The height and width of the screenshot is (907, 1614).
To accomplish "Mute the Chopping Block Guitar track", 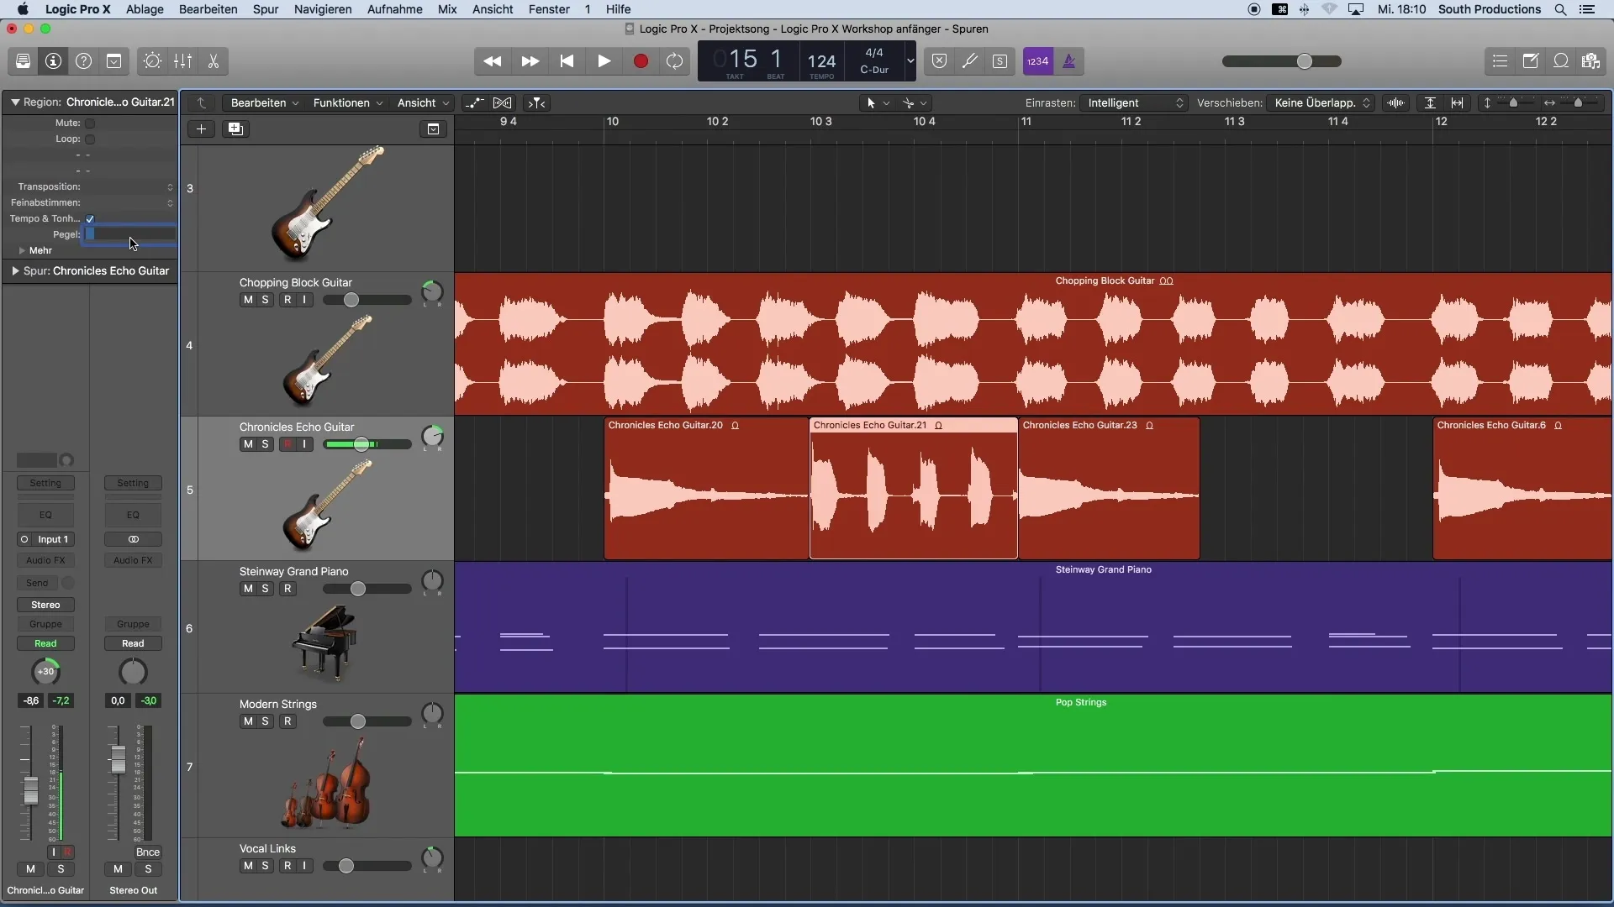I will (x=248, y=300).
